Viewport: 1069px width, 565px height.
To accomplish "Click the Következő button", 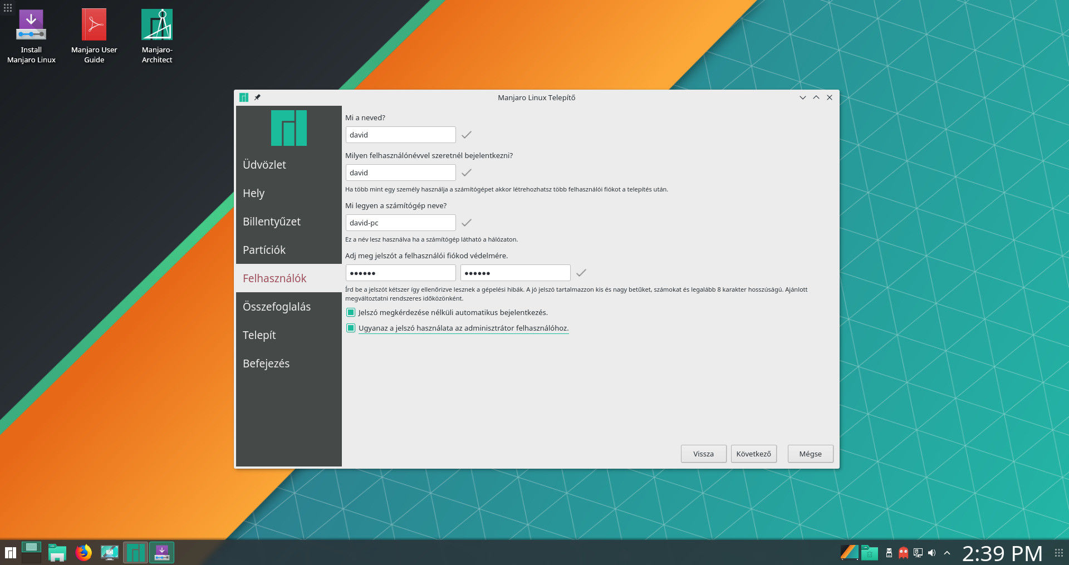I will tap(754, 454).
